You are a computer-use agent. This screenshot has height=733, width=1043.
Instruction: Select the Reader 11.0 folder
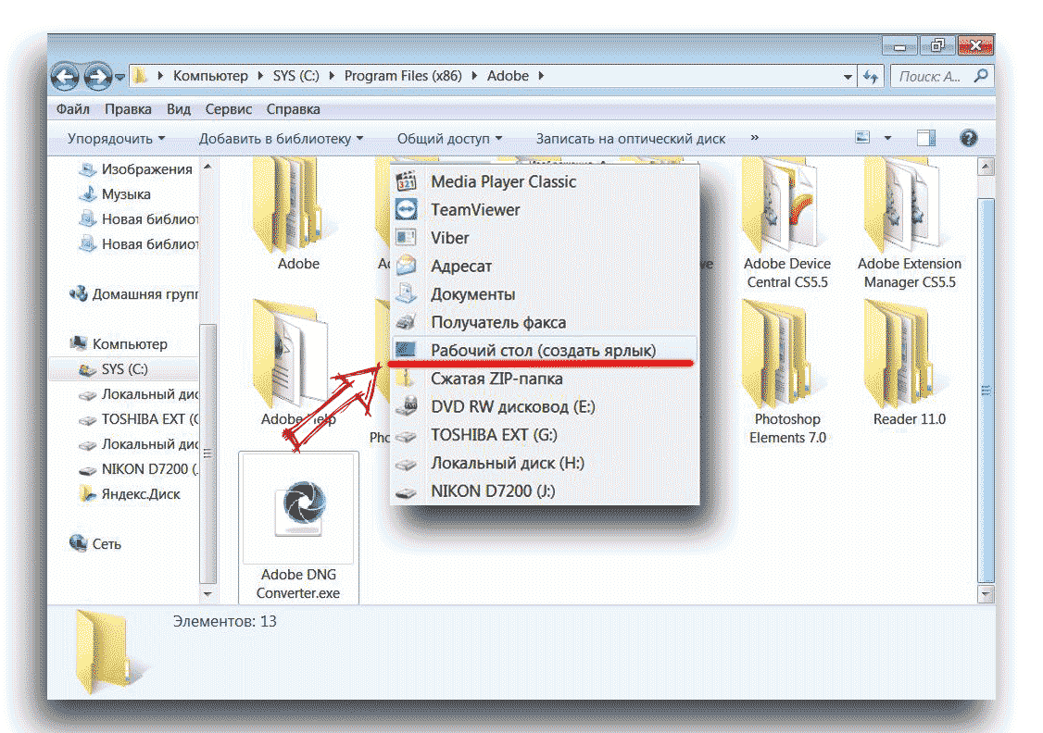[910, 364]
